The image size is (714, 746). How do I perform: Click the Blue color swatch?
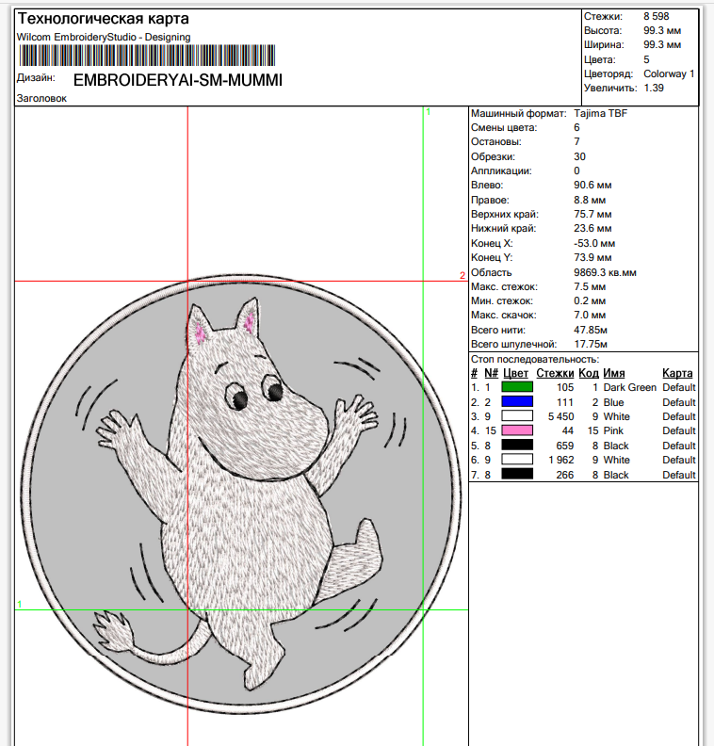click(517, 401)
